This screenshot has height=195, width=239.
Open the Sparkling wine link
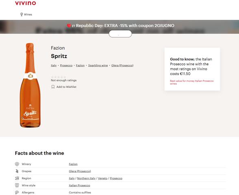[98, 65]
